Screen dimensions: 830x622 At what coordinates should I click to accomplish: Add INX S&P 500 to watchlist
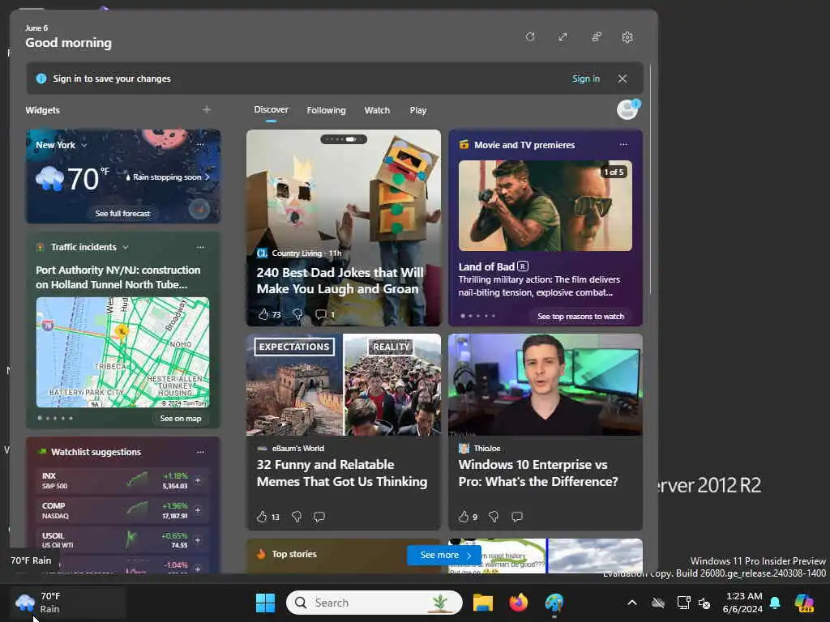198,480
